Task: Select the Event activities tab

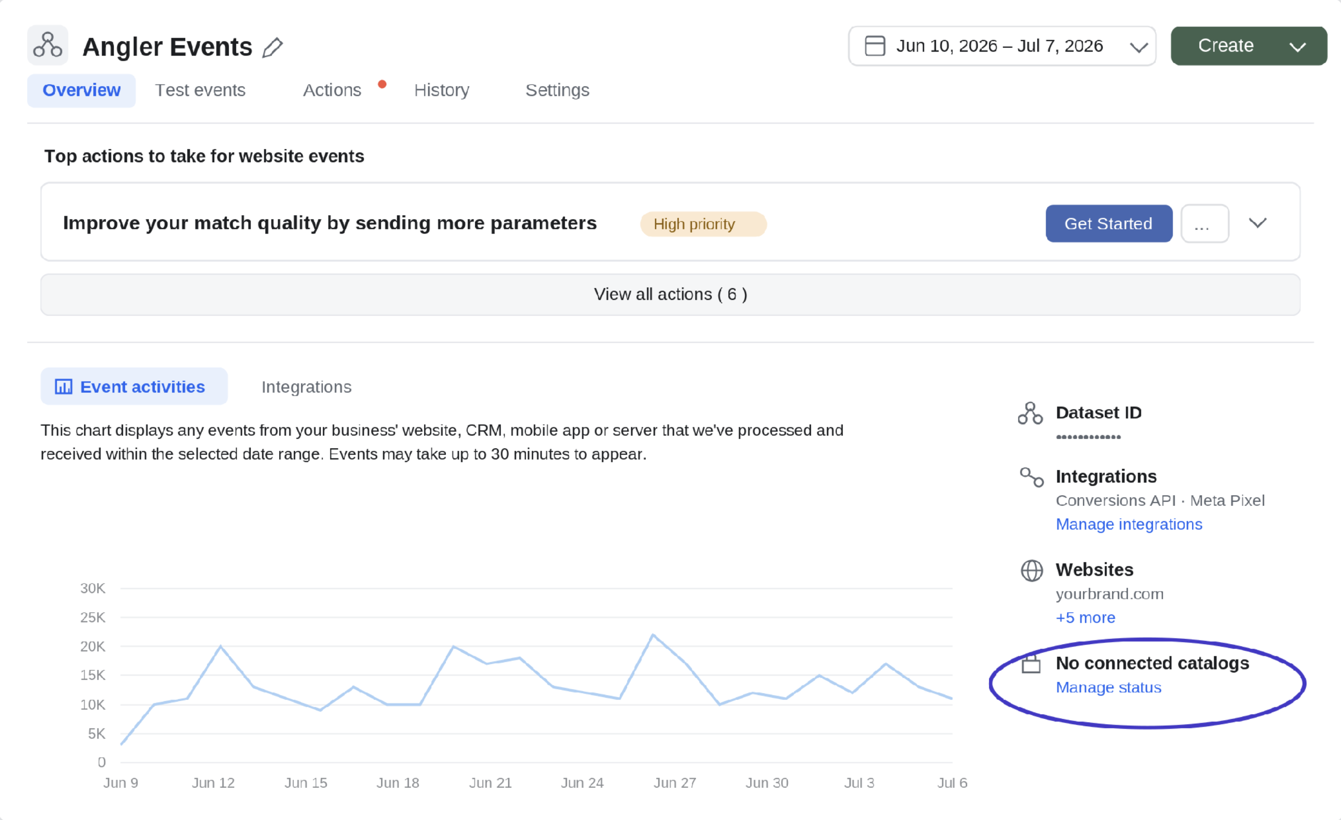Action: click(134, 387)
